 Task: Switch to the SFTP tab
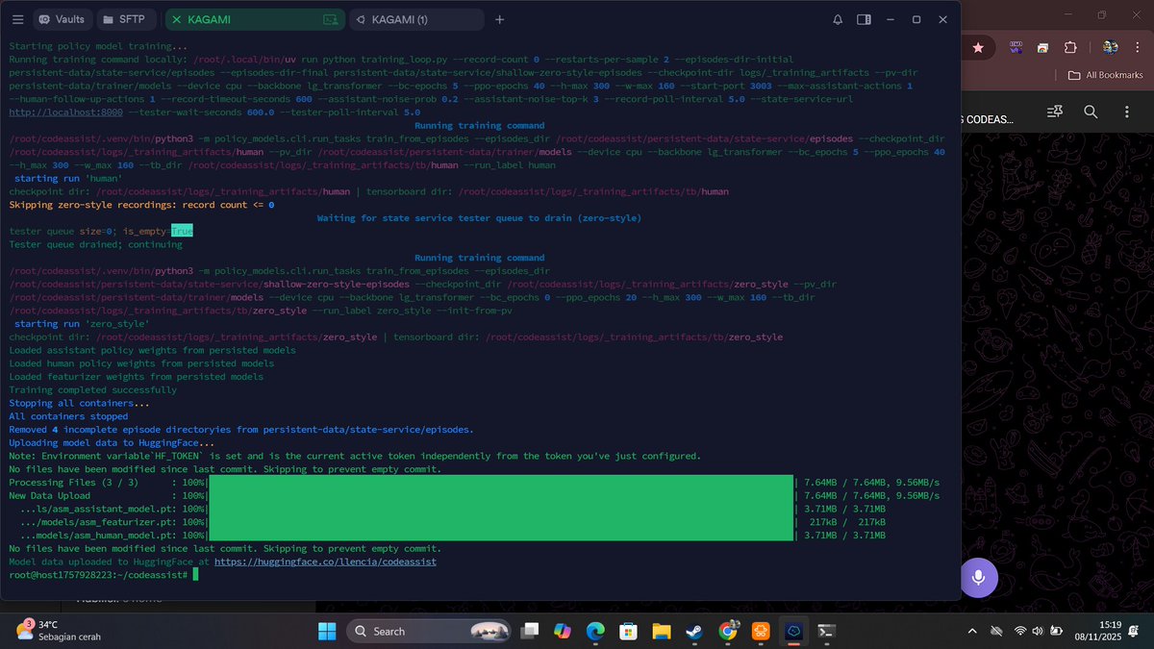[123, 19]
